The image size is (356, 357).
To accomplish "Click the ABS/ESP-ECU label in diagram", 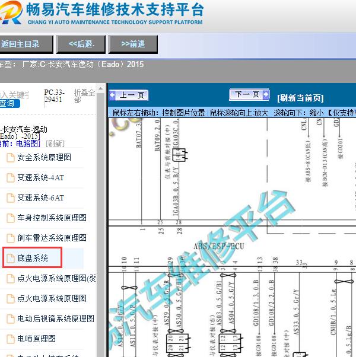I will [x=219, y=246].
